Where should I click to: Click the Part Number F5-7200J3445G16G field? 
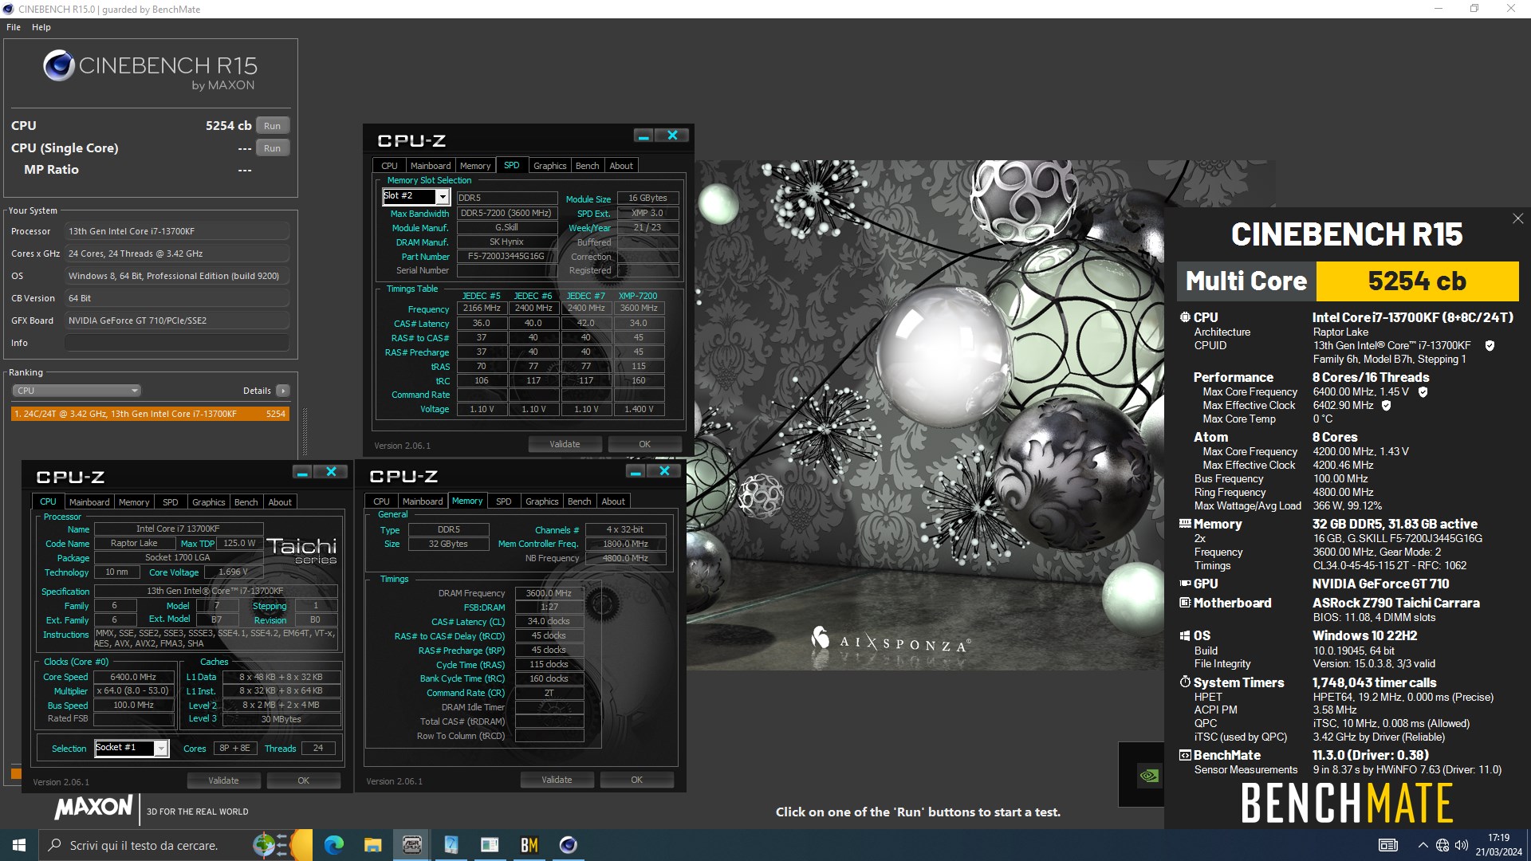[x=506, y=257]
